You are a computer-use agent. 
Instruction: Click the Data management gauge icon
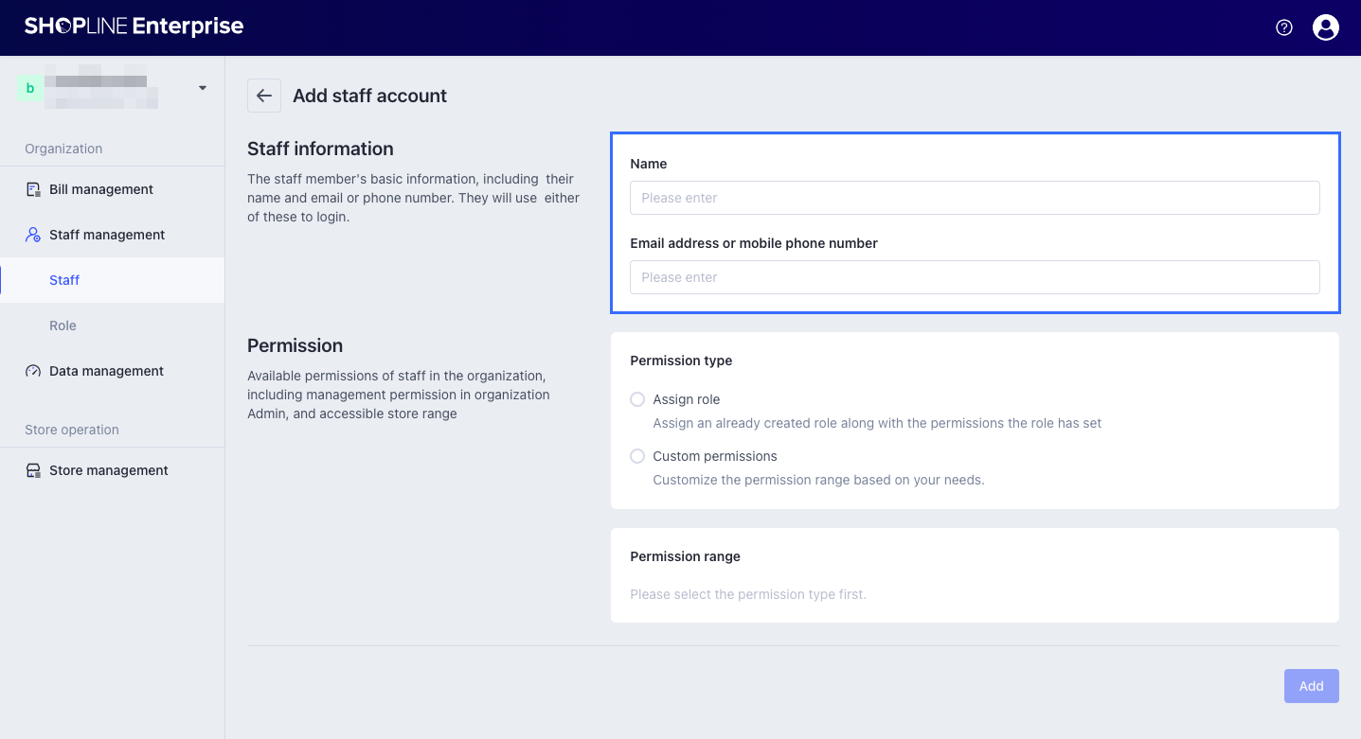click(x=33, y=371)
